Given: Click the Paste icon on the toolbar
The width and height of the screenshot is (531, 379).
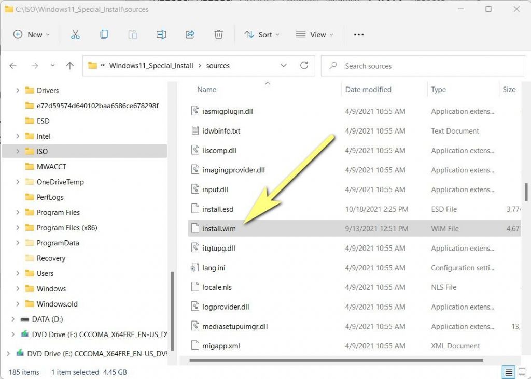Looking at the screenshot, I should click(x=132, y=34).
